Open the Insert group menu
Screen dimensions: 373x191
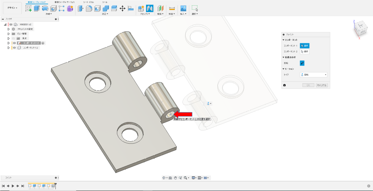183,14
